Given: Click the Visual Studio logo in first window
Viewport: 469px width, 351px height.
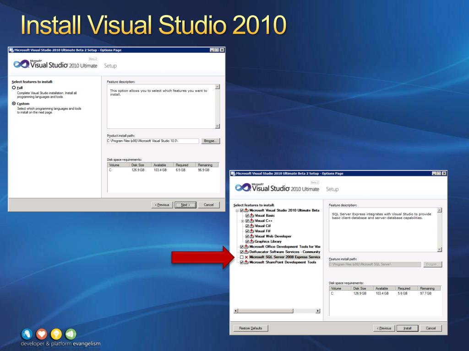Looking at the screenshot, I should click(x=55, y=64).
